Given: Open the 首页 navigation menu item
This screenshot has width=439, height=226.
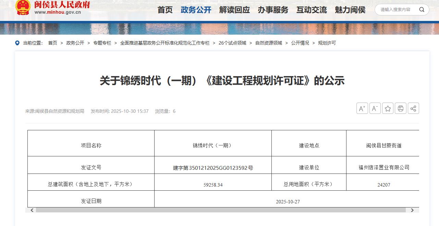Looking at the screenshot, I should pyautogui.click(x=165, y=10).
